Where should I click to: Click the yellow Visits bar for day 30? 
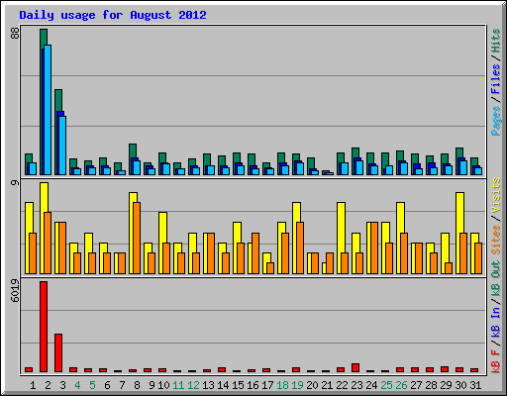pyautogui.click(x=459, y=213)
